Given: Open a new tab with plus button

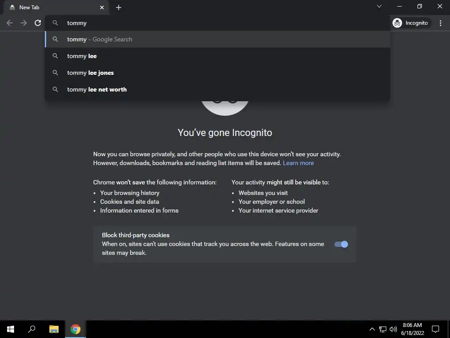Looking at the screenshot, I should pos(119,8).
